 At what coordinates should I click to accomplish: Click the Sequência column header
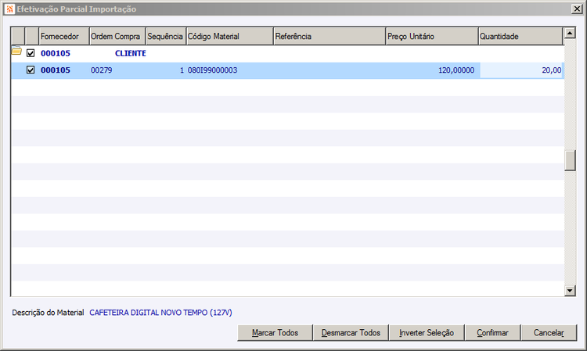[166, 36]
